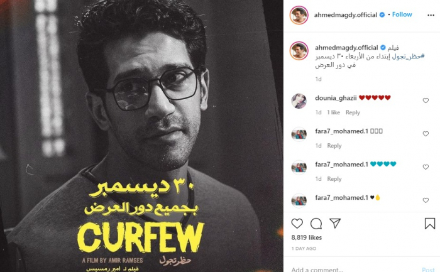View who gave 1 like on dounia_ghazii's comment
Viewport: 440px width, 272px height.
click(x=333, y=112)
